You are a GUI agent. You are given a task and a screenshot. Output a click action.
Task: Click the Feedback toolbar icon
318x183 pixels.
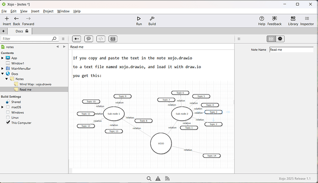(275, 18)
